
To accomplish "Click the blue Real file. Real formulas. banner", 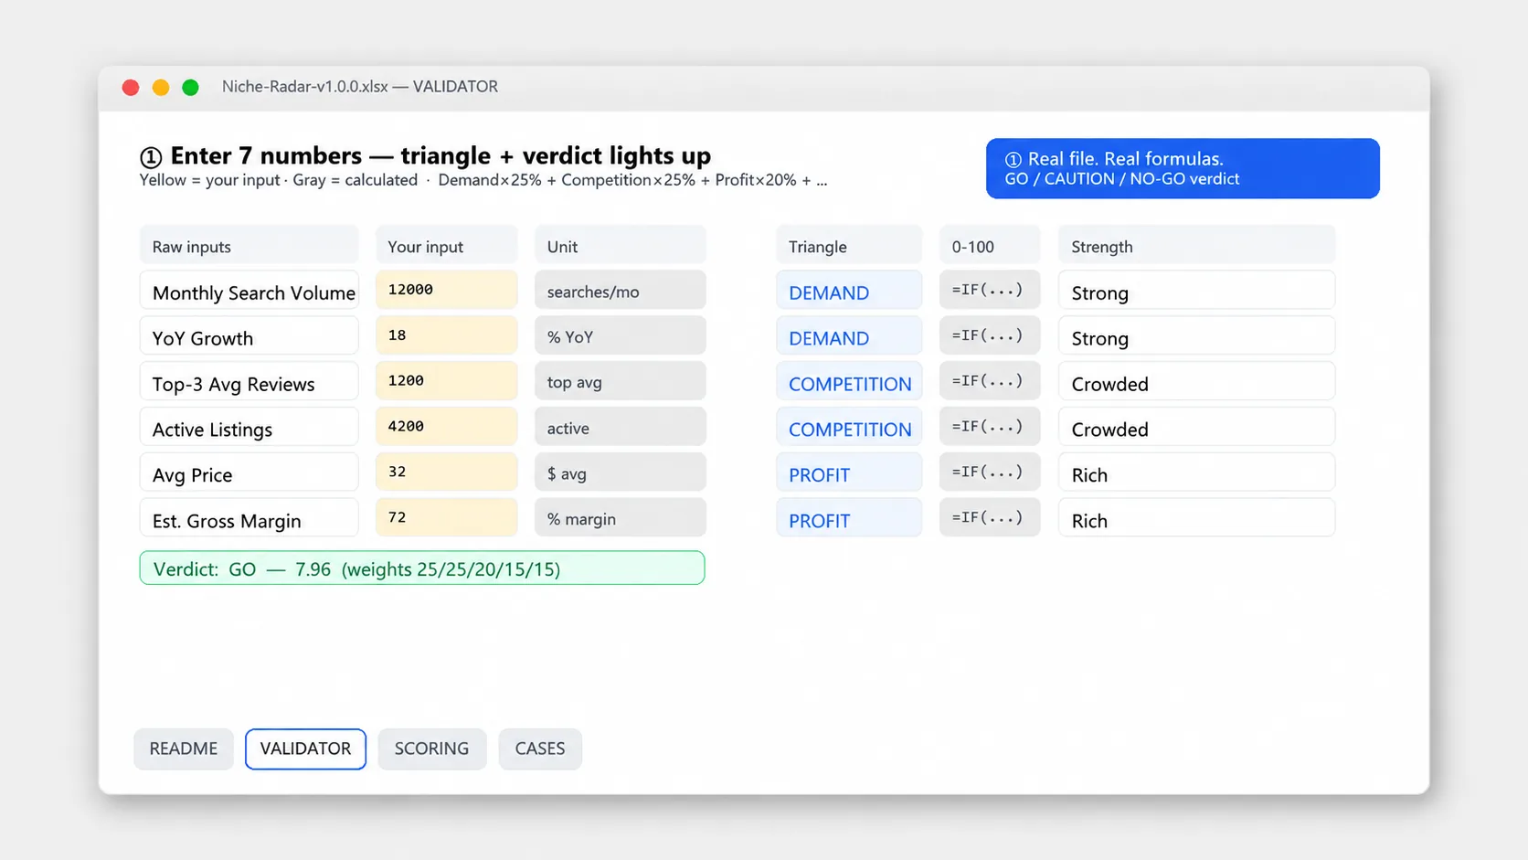I will pyautogui.click(x=1183, y=168).
